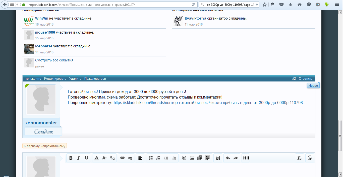Open the special insert menu icon

pos(208,158)
